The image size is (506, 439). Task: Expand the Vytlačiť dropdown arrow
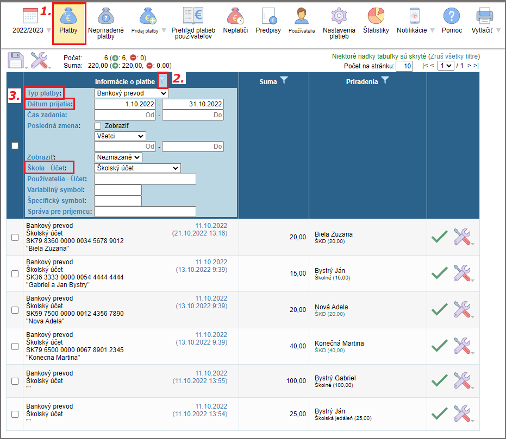tap(498, 30)
